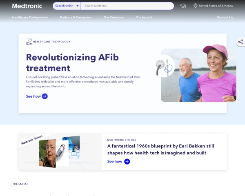Open the Our Company menu

click(114, 17)
